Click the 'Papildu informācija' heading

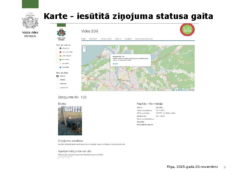coord(149,104)
